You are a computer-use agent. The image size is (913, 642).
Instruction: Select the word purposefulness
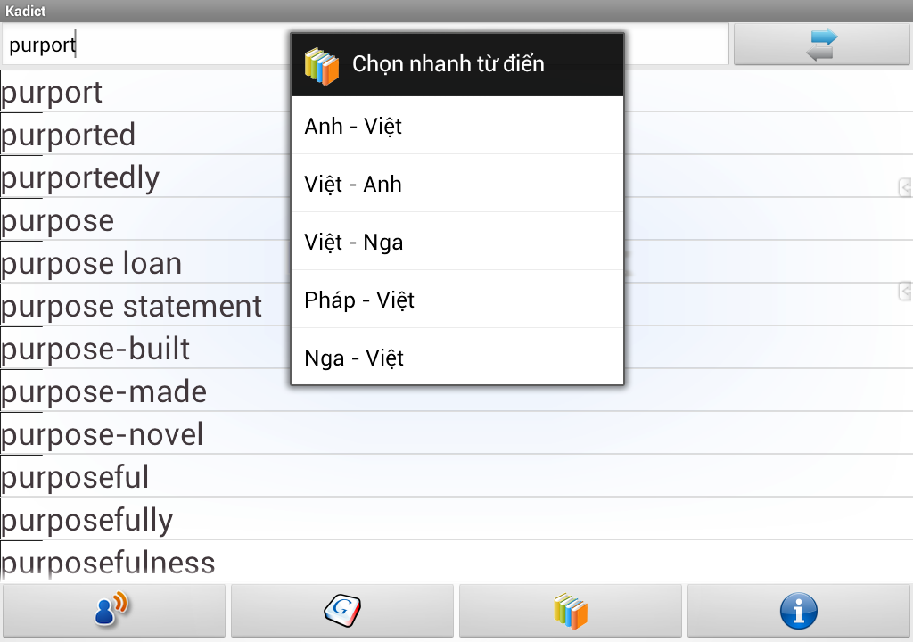(456, 561)
